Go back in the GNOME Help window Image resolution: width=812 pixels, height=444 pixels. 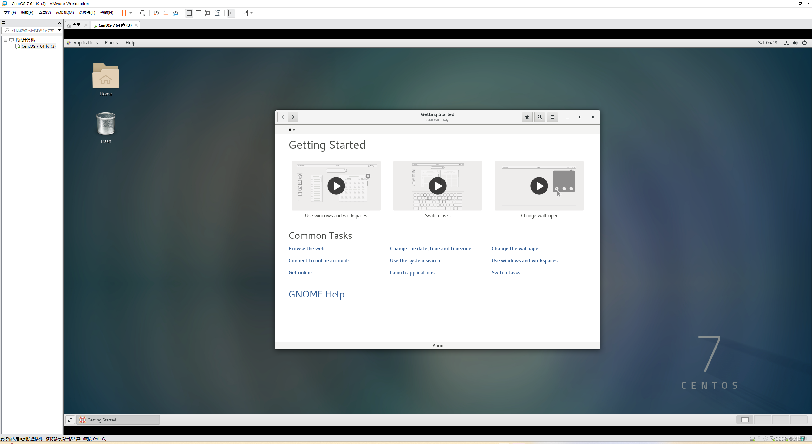(283, 117)
